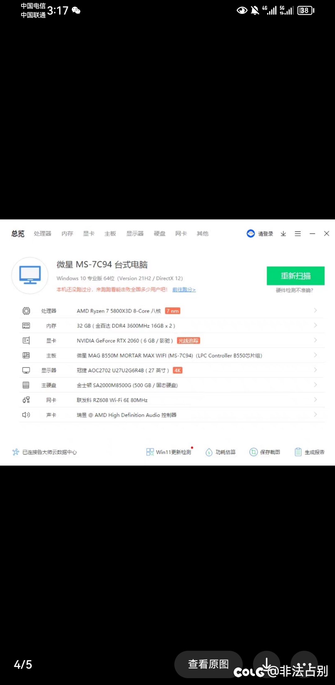The width and height of the screenshot is (335, 685).
Task: Click the network card icon
Action: pyautogui.click(x=26, y=400)
